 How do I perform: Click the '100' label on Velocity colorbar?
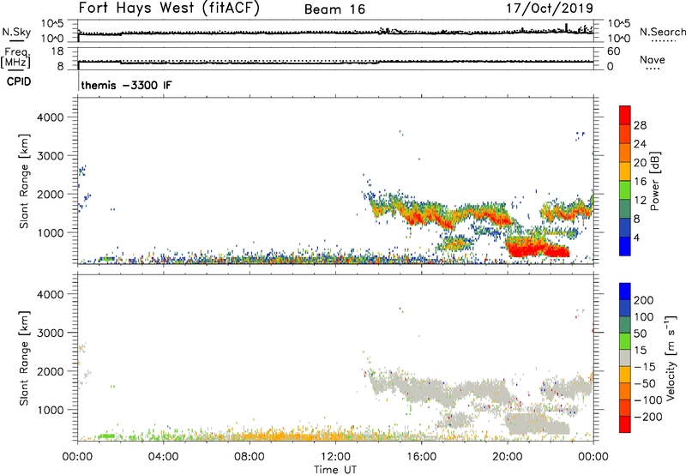[644, 317]
